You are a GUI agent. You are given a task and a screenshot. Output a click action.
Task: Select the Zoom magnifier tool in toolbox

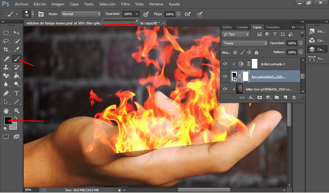click(17, 111)
